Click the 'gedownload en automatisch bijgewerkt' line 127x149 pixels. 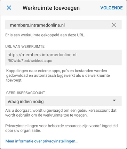coord(58,75)
